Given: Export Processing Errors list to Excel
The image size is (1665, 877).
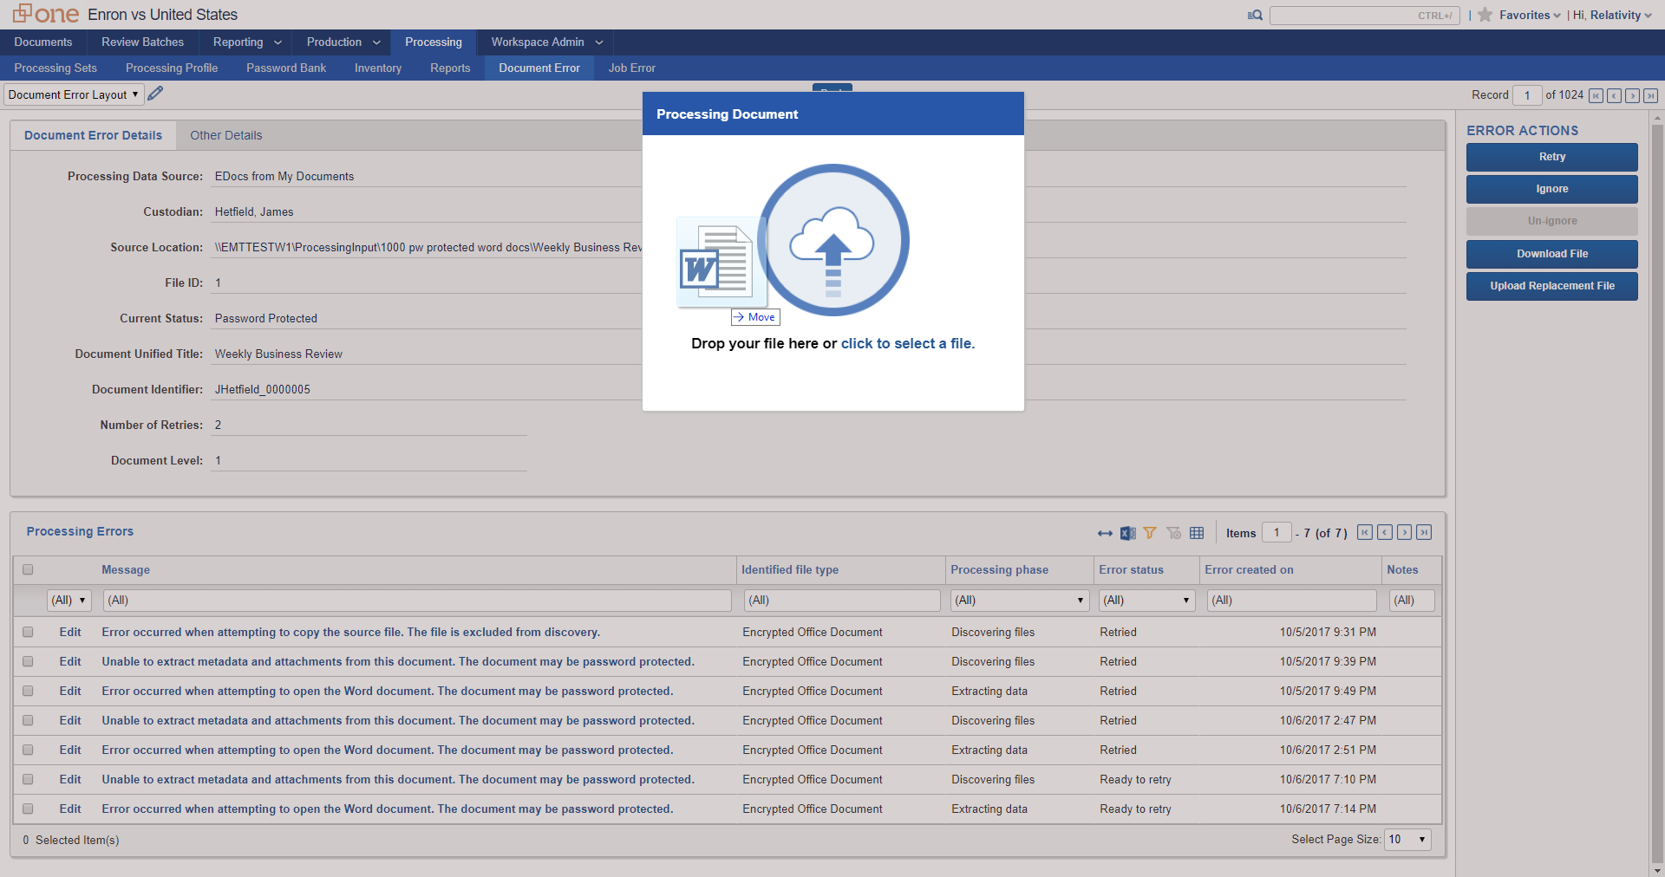Looking at the screenshot, I should point(1127,533).
